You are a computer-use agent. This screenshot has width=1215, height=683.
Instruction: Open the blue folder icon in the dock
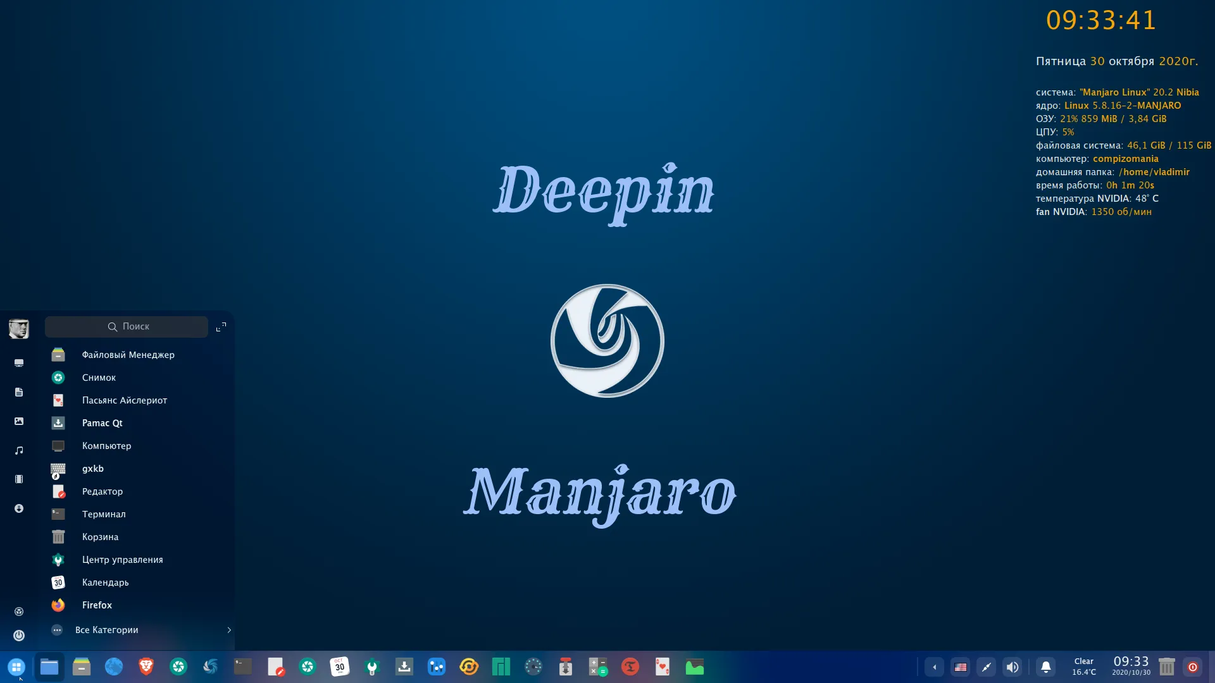coord(49,667)
